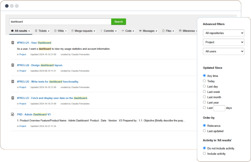This screenshot has width=251, height=162.
Task: Click Project link under #PROJ-23
Action: point(22,104)
